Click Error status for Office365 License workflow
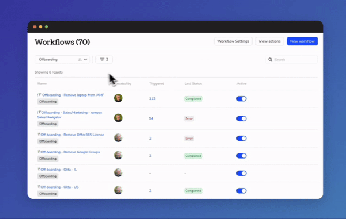This screenshot has width=346, height=219. click(x=189, y=139)
